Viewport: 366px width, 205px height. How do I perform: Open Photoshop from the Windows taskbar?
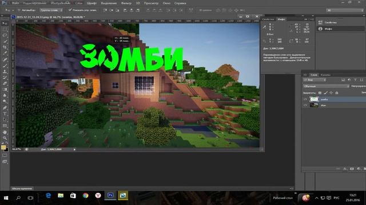[x=110, y=195]
